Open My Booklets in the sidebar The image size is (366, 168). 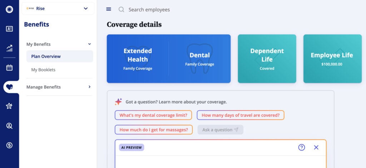pos(43,70)
